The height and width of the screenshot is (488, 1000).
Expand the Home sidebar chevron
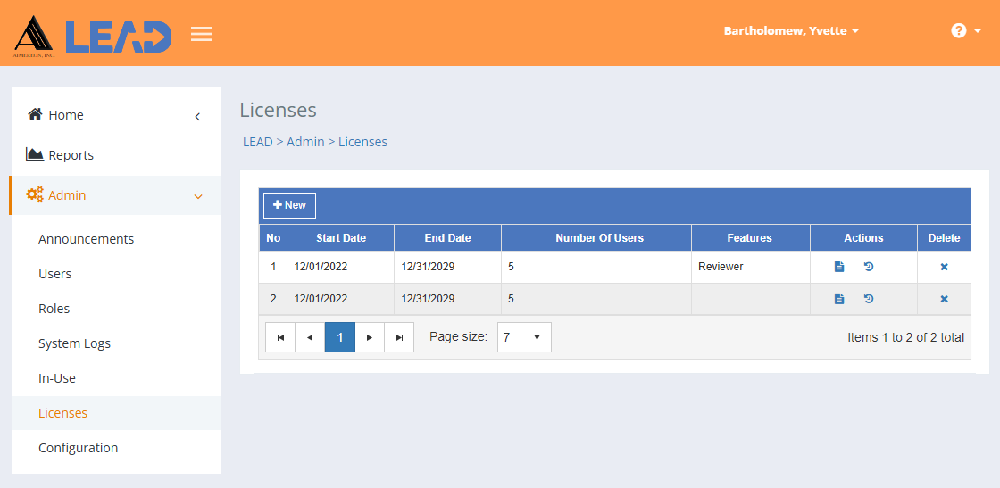pyautogui.click(x=197, y=116)
